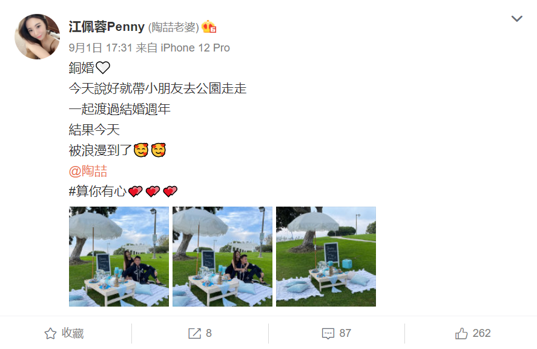This screenshot has width=537, height=349.
Task: Click the comment count 87
Action: (x=345, y=333)
